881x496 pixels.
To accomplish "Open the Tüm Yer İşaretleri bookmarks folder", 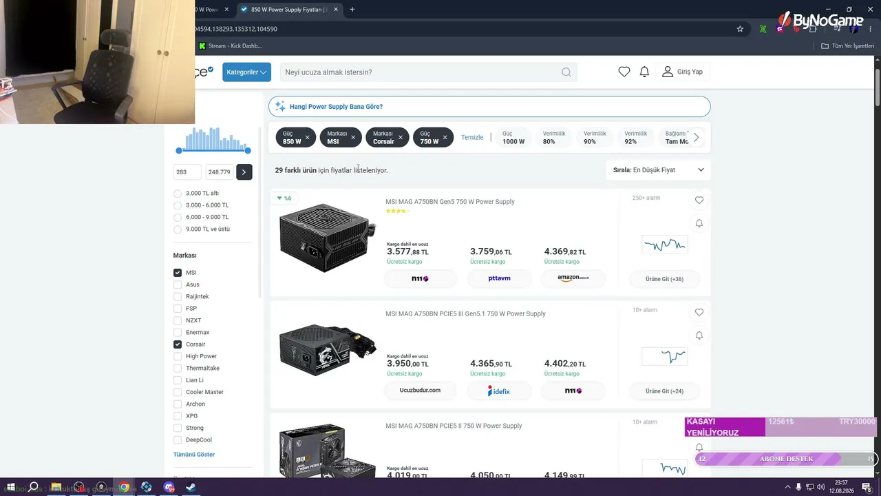I will click(x=848, y=46).
